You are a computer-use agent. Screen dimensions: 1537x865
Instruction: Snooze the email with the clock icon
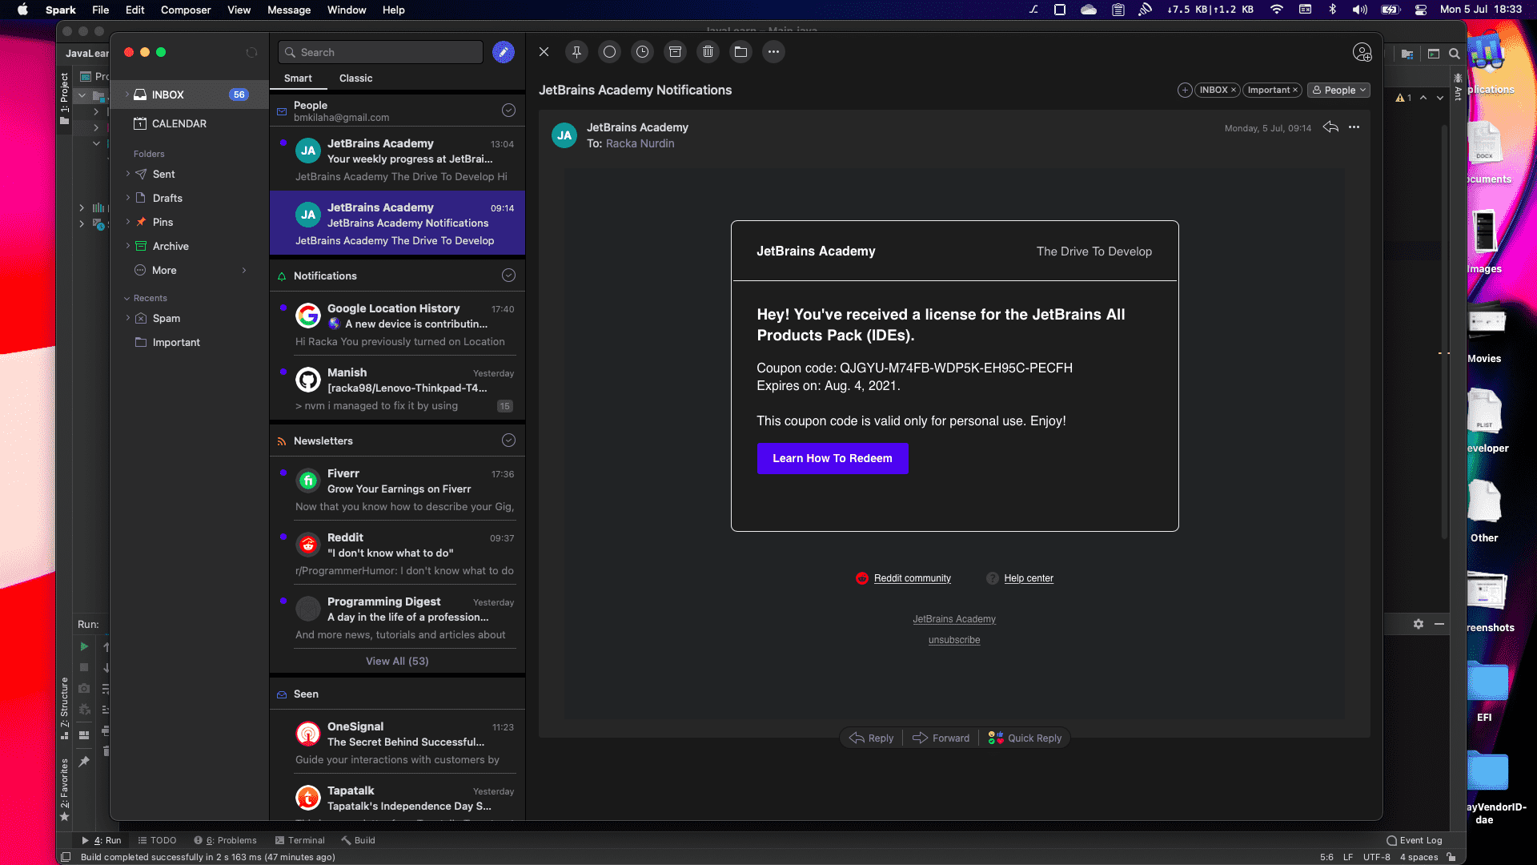642,52
